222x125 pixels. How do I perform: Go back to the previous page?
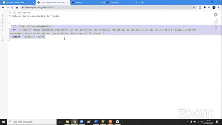coord(3,8)
